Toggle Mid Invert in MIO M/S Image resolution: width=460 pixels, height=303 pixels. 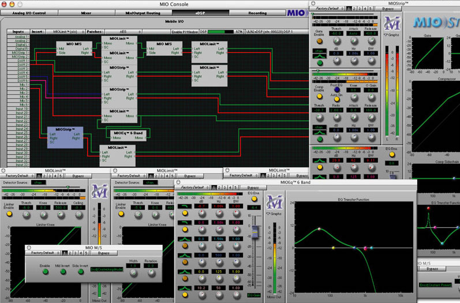tap(63, 272)
